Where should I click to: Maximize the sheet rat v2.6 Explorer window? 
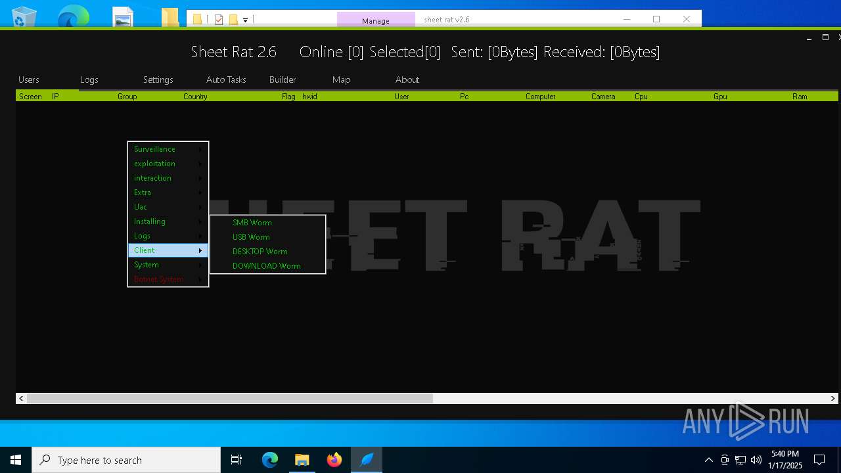click(x=656, y=19)
